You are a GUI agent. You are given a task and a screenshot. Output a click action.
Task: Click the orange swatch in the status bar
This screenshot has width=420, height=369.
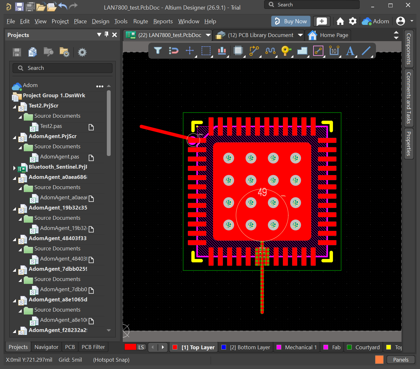[x=379, y=360]
